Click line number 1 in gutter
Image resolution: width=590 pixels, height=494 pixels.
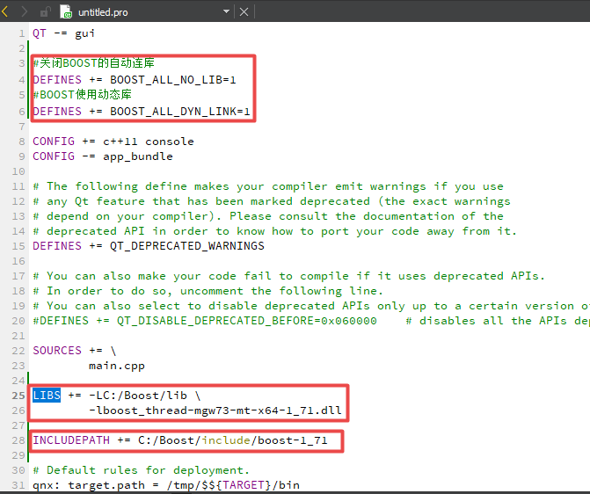[22, 33]
